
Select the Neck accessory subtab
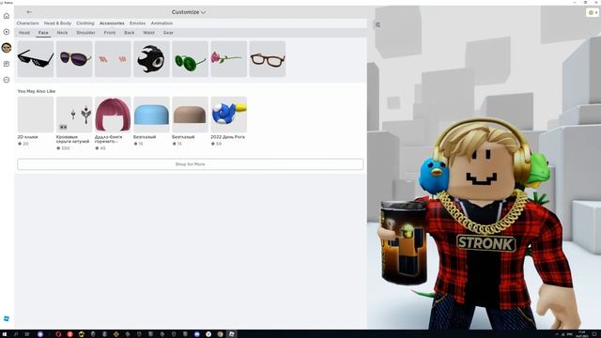tap(62, 33)
